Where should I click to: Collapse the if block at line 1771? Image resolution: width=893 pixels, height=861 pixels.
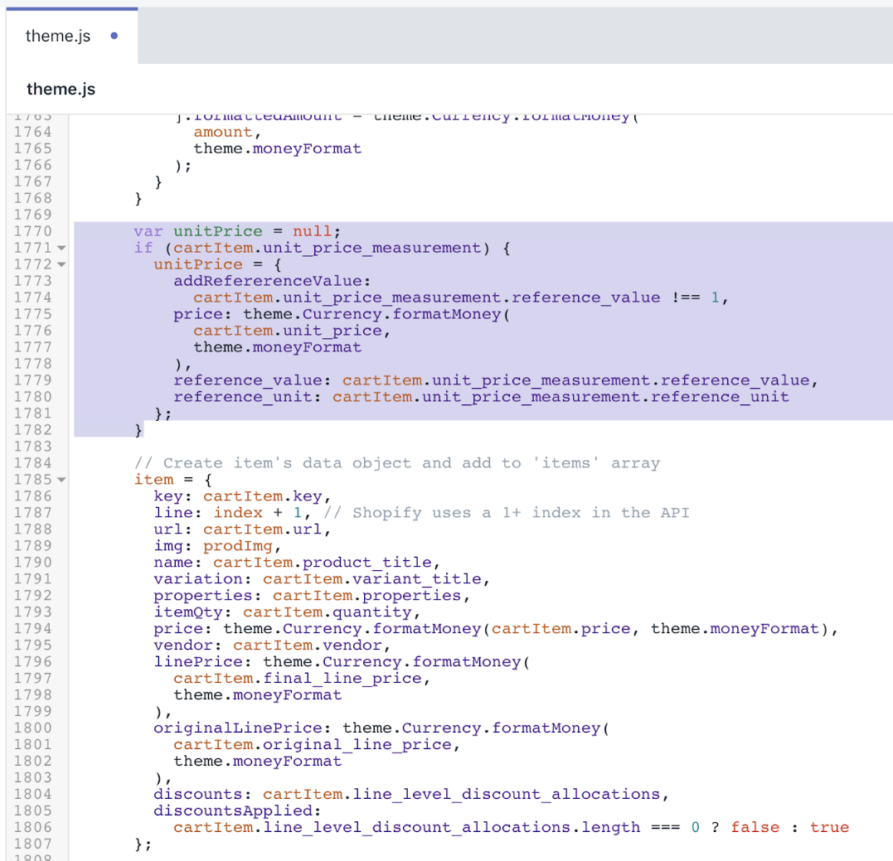tap(61, 248)
